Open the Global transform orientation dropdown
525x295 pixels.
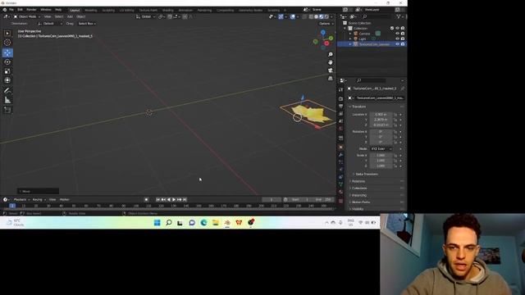[x=146, y=16]
